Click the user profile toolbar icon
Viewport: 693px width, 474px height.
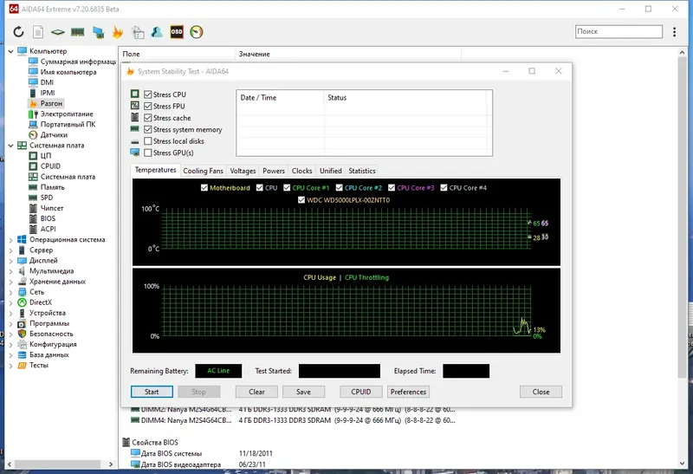coord(157,32)
